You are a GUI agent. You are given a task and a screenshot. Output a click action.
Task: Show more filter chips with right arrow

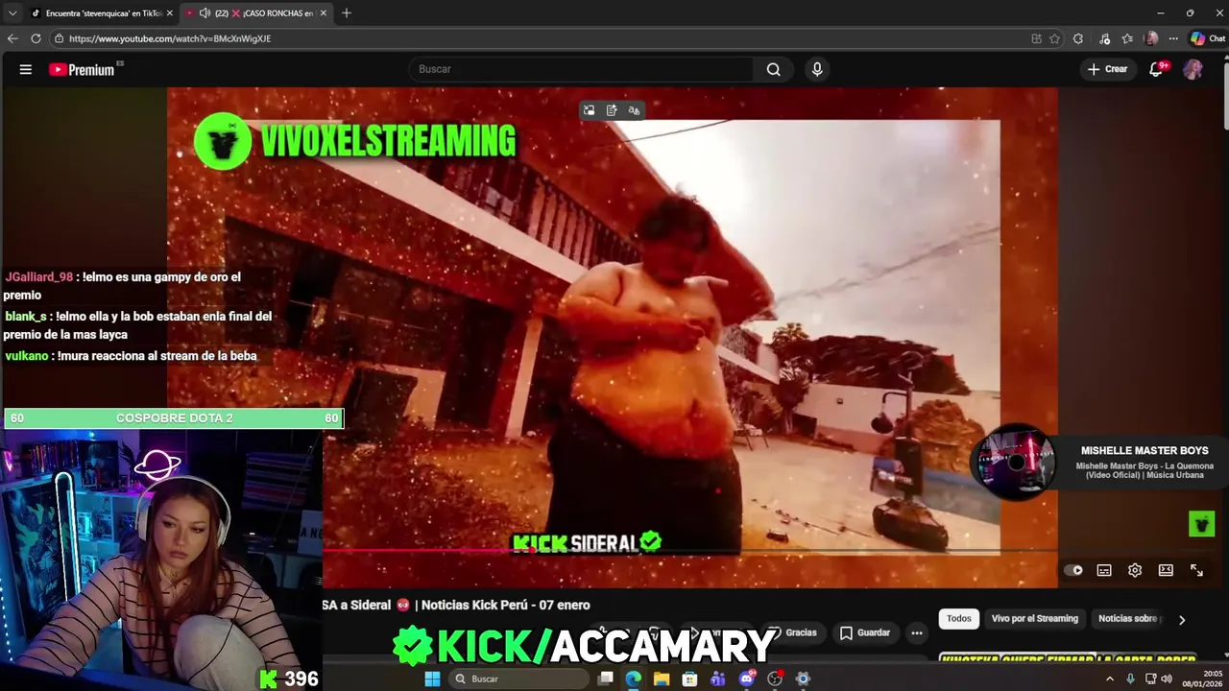click(1182, 620)
